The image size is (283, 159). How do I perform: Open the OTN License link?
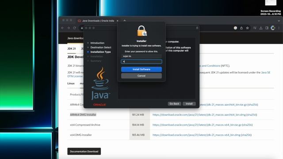point(75,76)
